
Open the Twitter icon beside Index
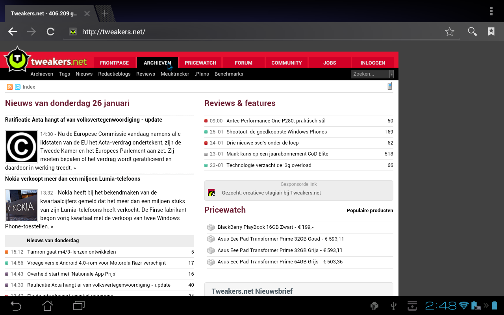pyautogui.click(x=18, y=87)
